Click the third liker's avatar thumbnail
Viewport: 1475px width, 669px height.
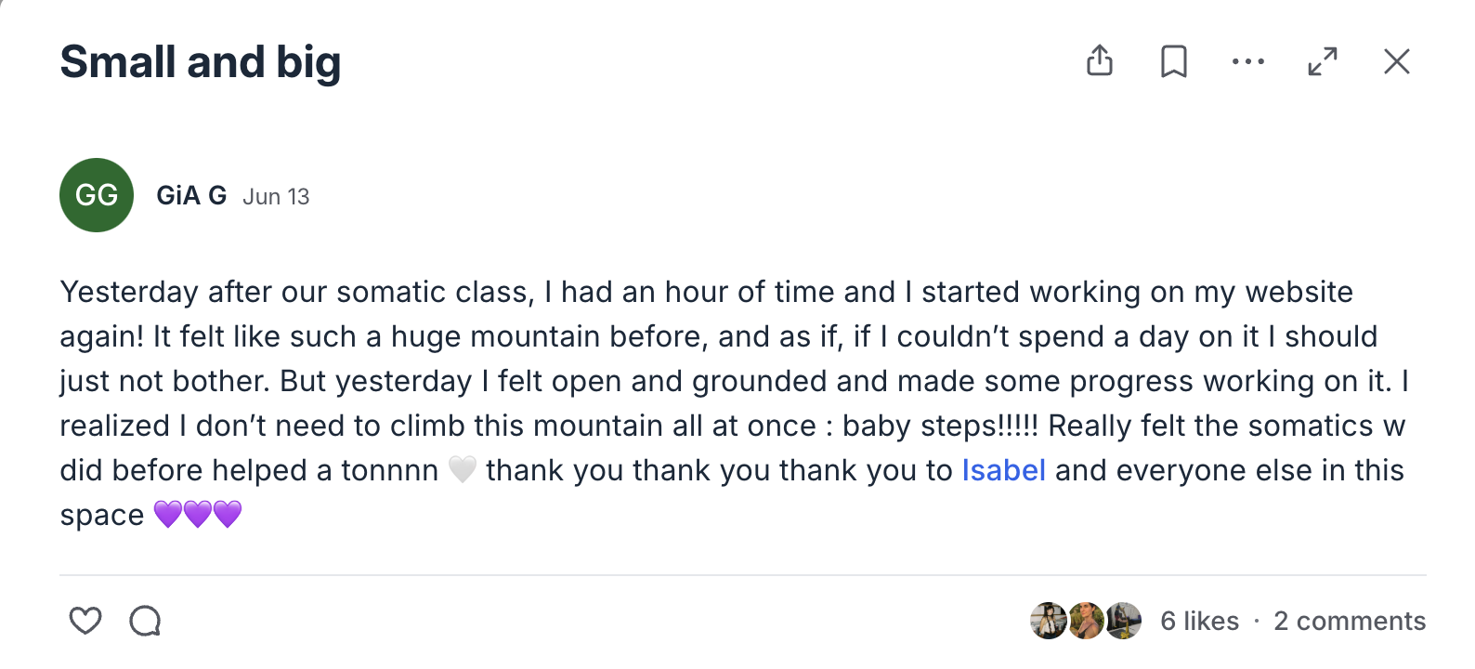1123,621
